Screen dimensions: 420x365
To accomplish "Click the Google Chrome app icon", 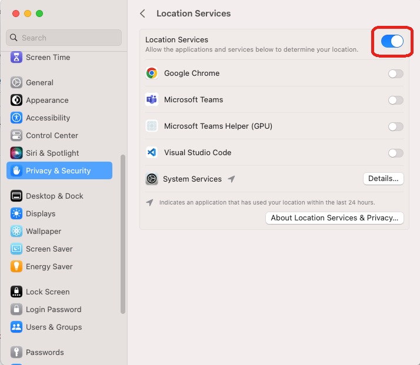I will click(x=152, y=73).
